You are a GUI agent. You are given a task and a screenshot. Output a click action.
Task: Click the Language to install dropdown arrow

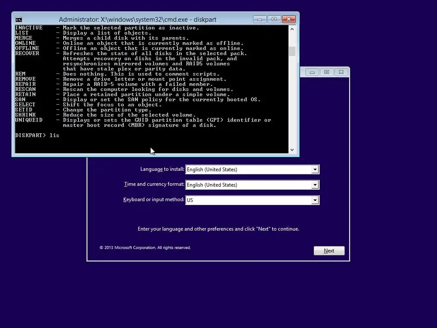point(315,169)
